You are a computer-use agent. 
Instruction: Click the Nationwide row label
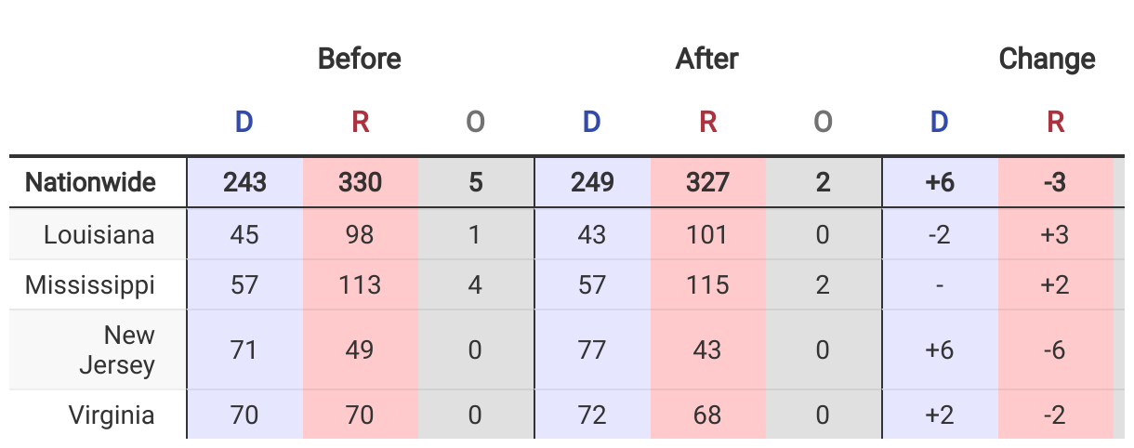click(90, 182)
